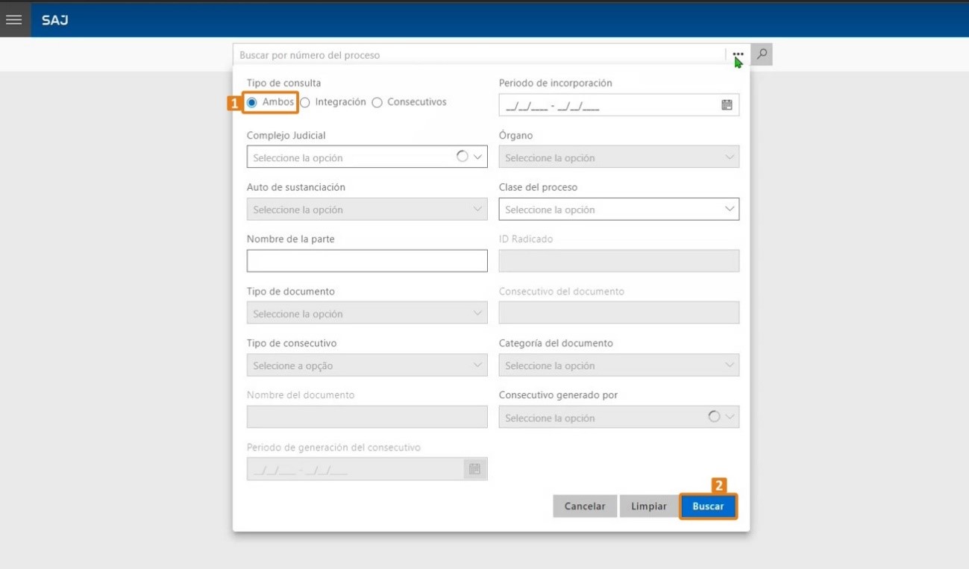This screenshot has width=969, height=569.
Task: Open the Categoría del documento dropdown
Action: coord(618,365)
